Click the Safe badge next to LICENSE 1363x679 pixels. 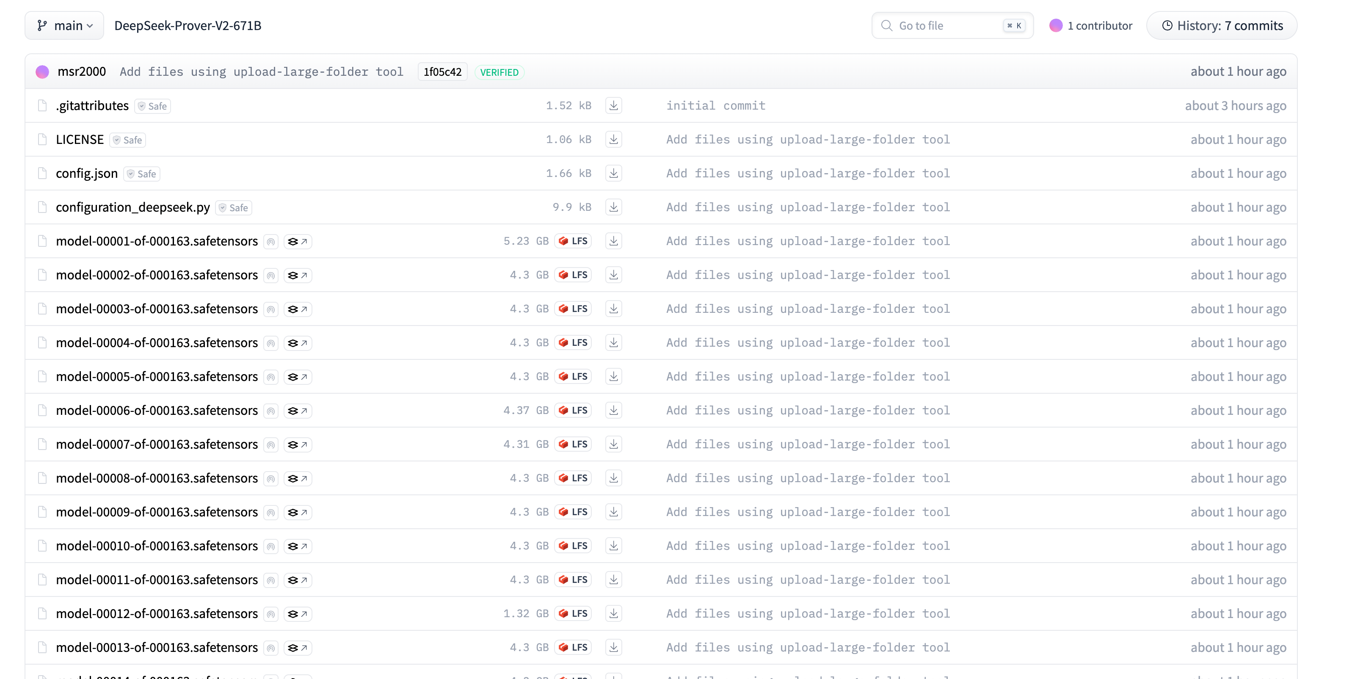127,139
